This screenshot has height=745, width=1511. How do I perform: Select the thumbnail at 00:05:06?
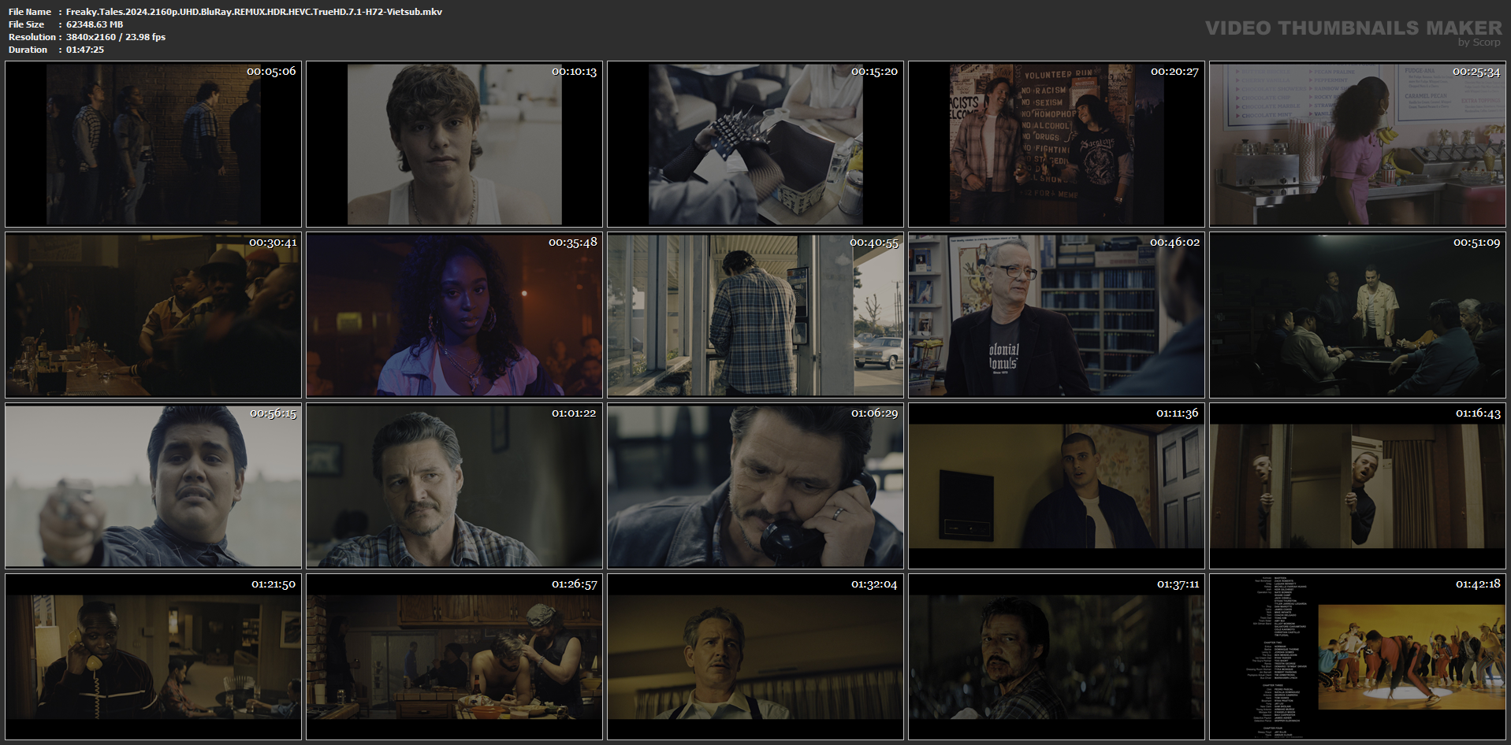click(x=154, y=145)
